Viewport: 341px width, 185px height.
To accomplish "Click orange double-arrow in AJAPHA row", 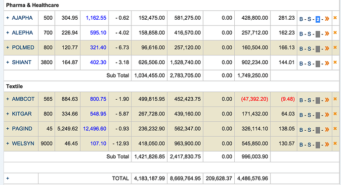I will (327, 19).
